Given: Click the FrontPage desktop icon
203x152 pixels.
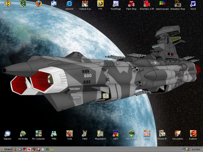Looking at the screenshot, I should pyautogui.click(x=116, y=6).
